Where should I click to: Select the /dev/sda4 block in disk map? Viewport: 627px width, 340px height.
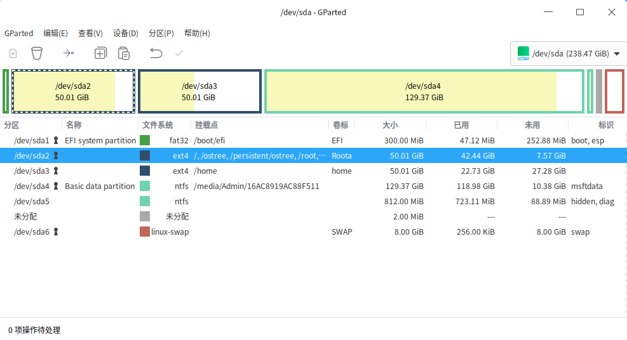click(x=424, y=92)
